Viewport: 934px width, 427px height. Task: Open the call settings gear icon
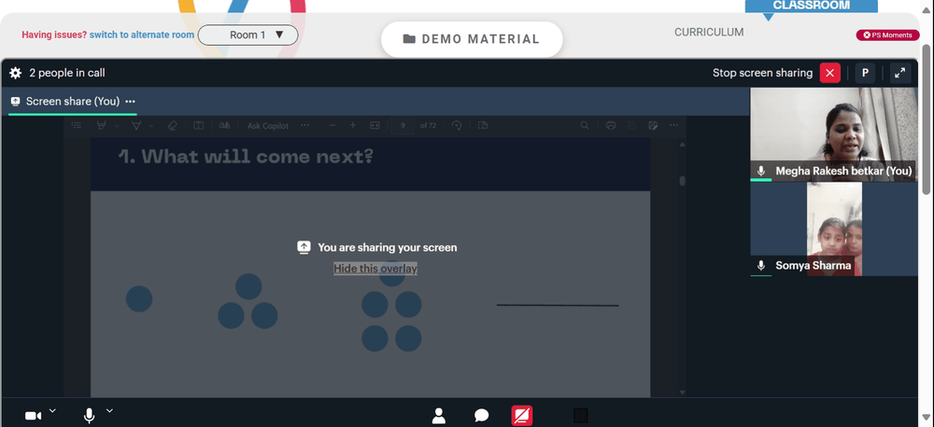16,73
